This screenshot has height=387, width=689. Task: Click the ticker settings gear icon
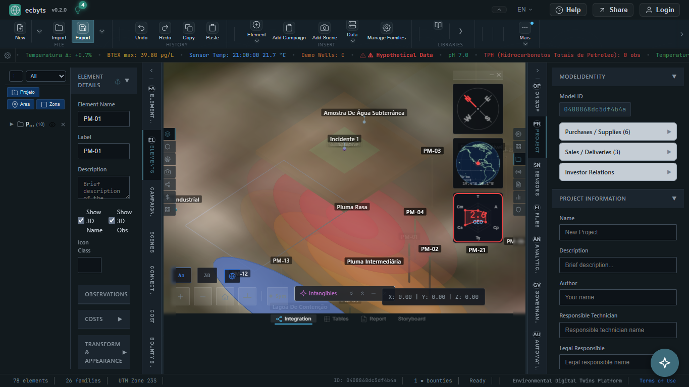(x=8, y=55)
